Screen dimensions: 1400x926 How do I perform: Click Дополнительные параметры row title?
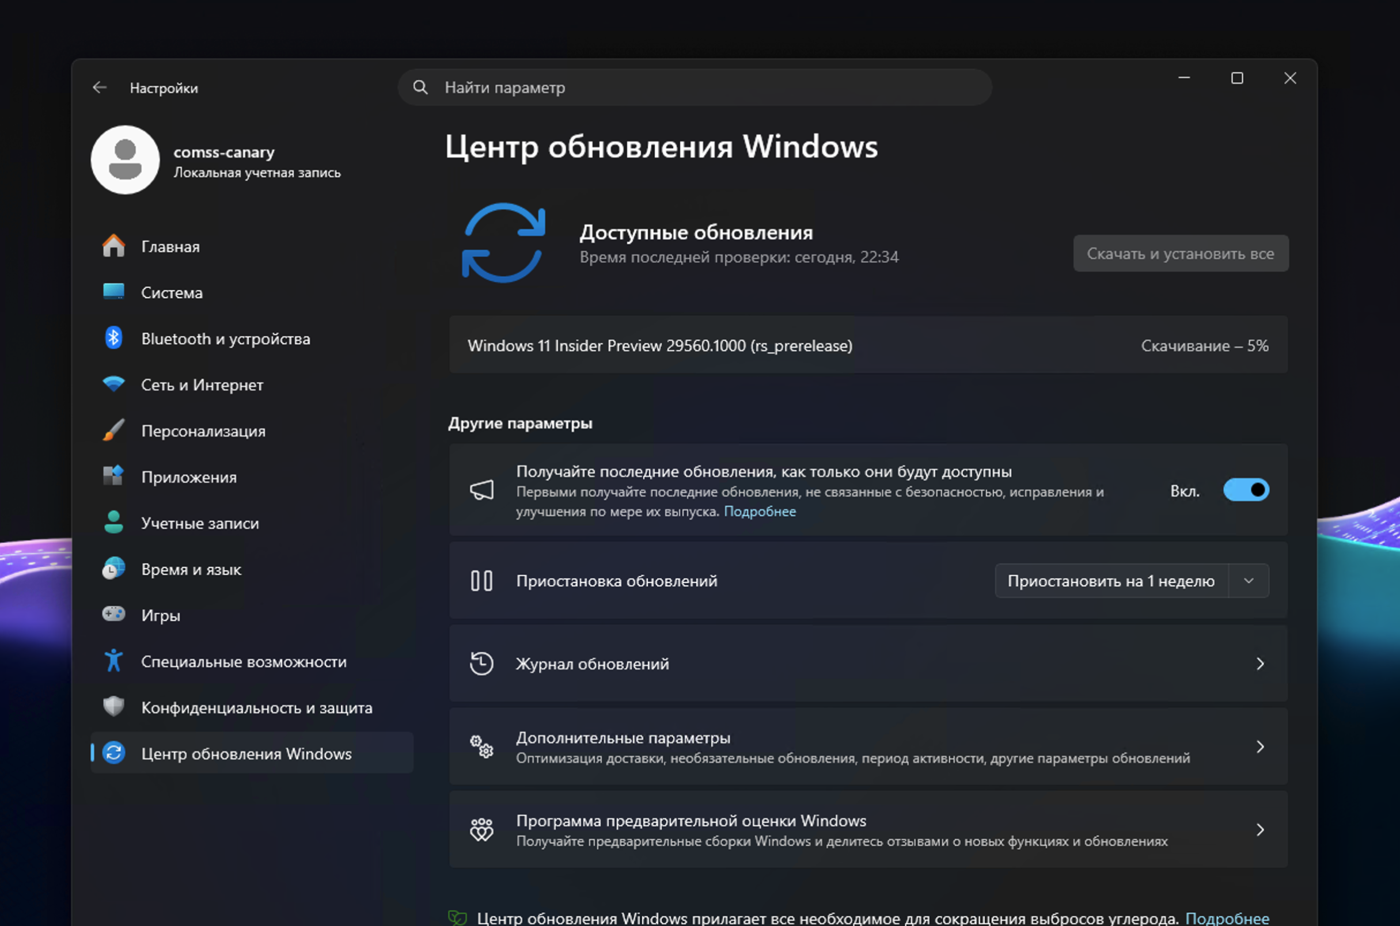623,738
